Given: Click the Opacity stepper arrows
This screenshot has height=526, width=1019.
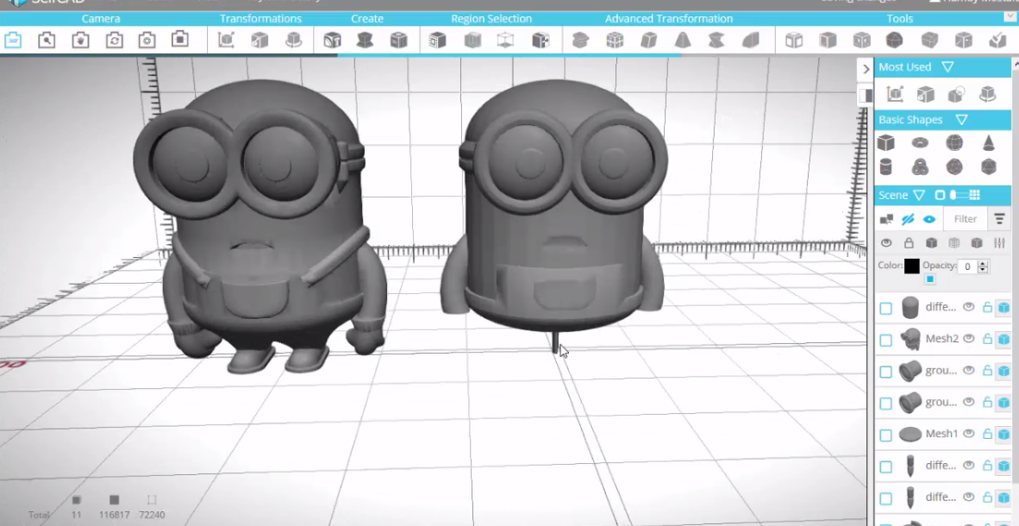Looking at the screenshot, I should (983, 266).
